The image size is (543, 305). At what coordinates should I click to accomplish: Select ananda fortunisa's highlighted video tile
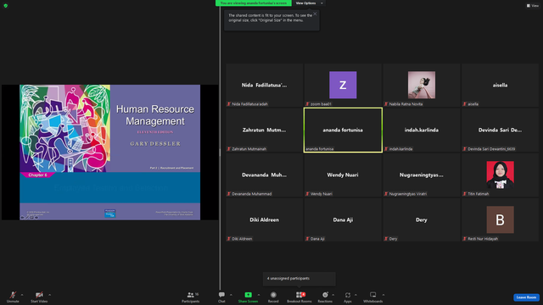click(x=343, y=130)
